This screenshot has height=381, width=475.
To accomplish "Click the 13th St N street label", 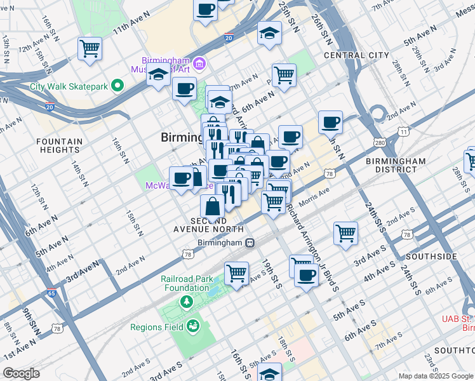I will click(6, 49).
